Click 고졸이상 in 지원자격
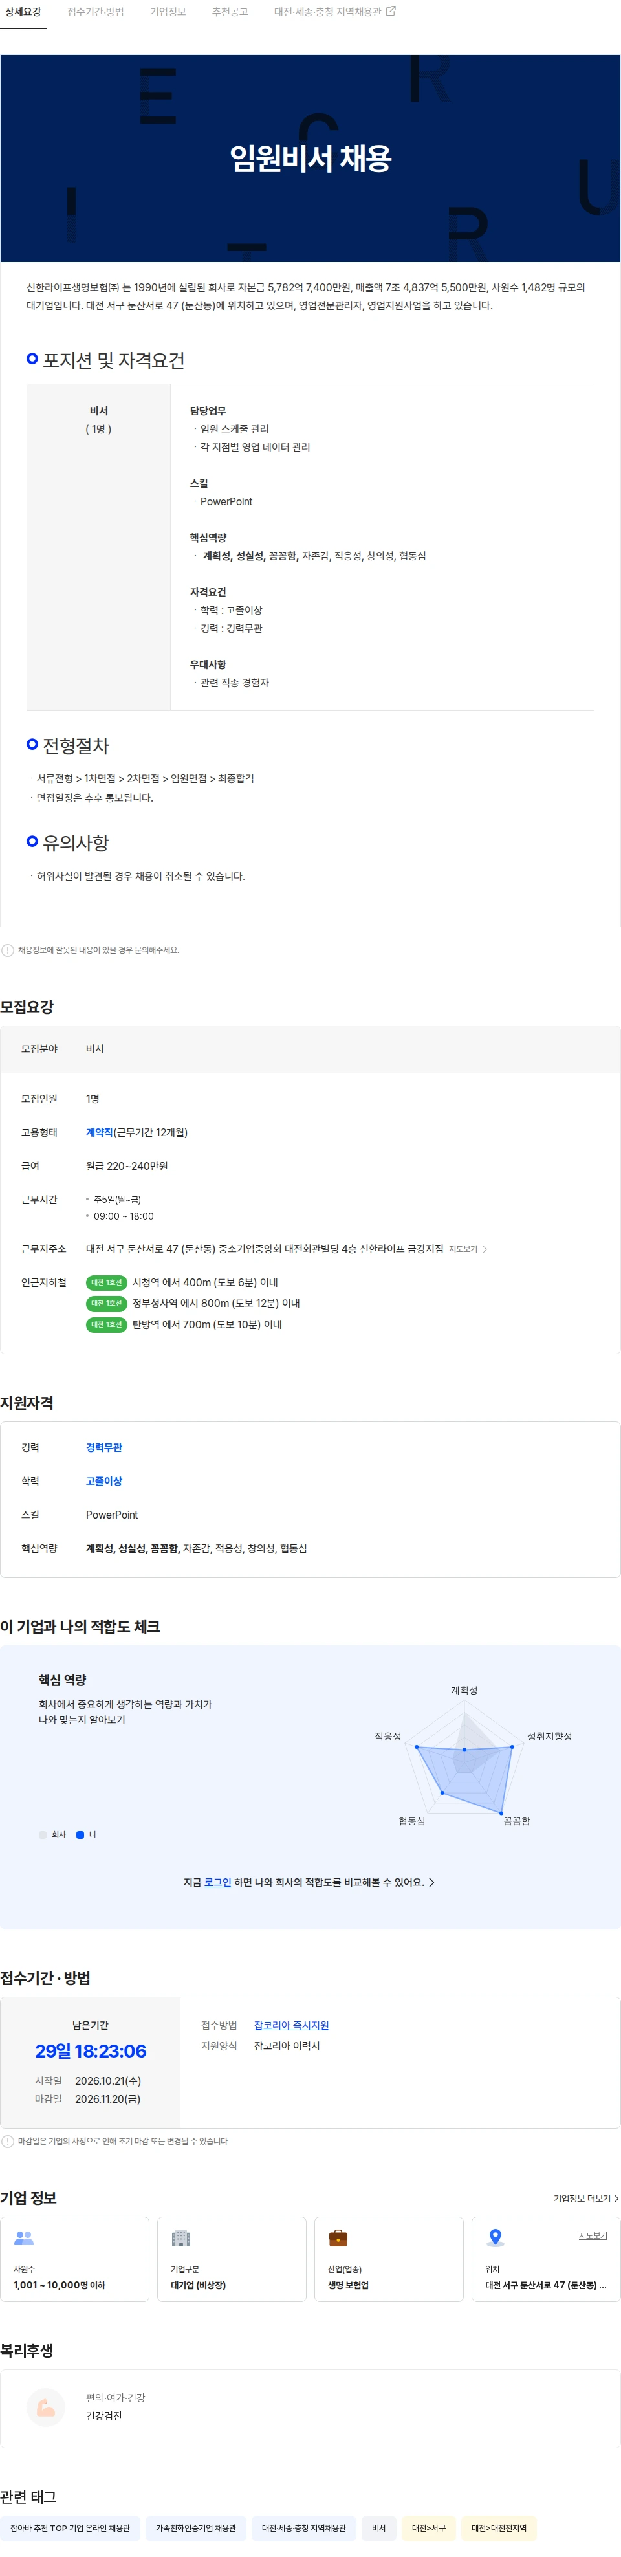The width and height of the screenshot is (621, 2557). pyautogui.click(x=104, y=1481)
